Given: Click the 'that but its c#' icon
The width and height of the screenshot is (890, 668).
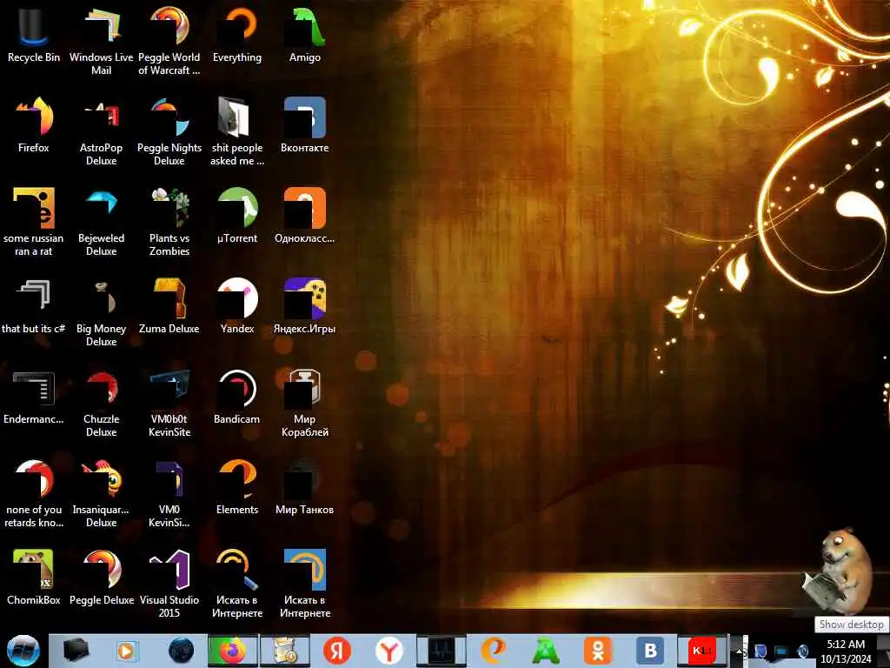Looking at the screenshot, I should coord(34,305).
